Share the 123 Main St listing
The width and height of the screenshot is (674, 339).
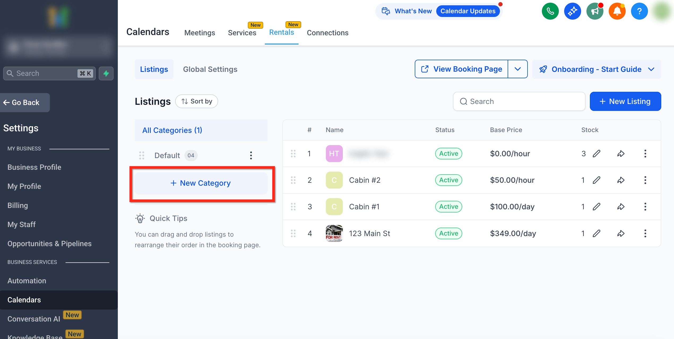pos(621,233)
